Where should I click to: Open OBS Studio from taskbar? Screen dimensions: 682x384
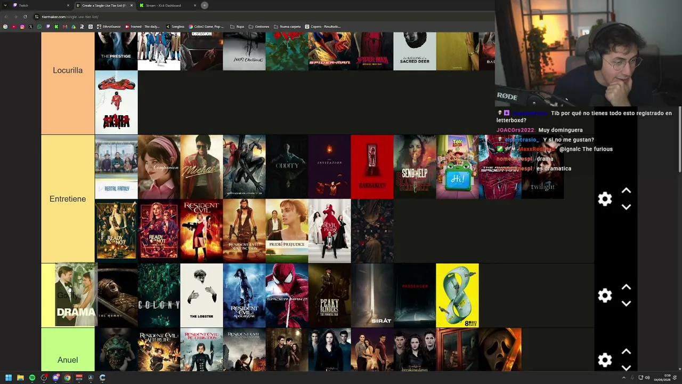coord(44,378)
